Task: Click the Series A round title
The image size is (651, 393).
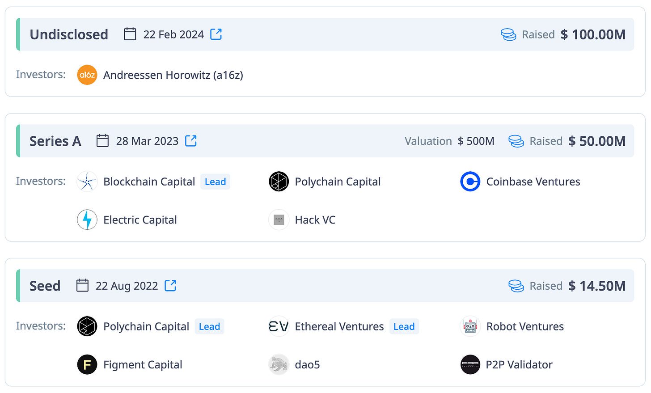Action: tap(55, 141)
